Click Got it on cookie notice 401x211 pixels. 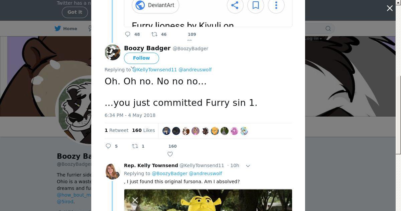(x=75, y=12)
